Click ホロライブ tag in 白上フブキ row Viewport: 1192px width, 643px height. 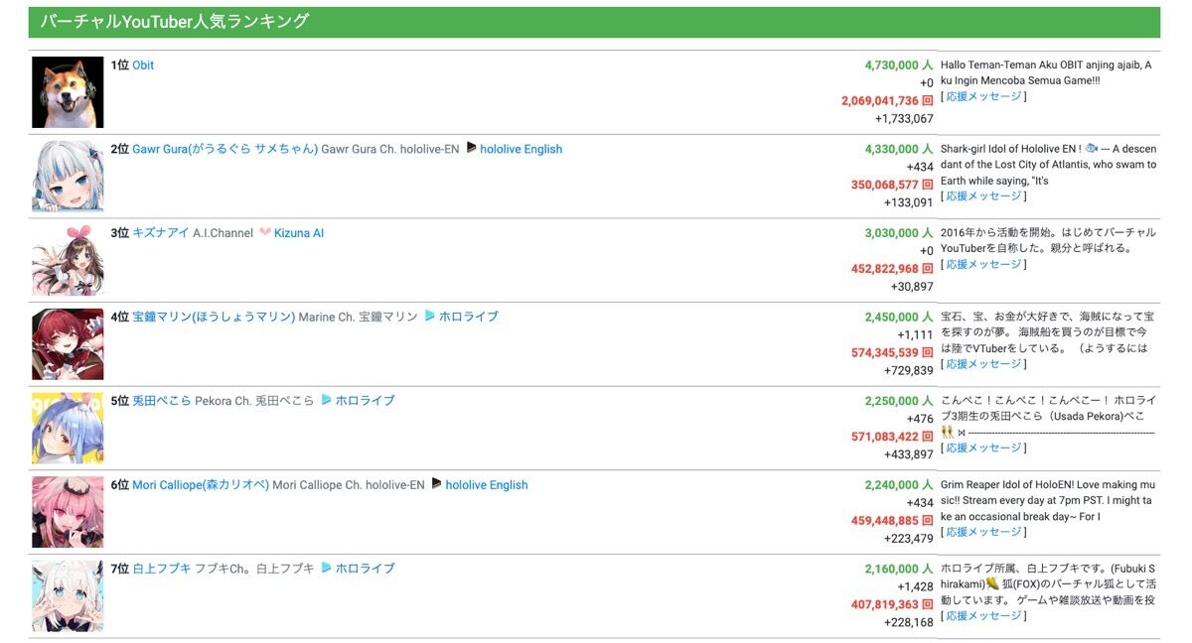365,569
